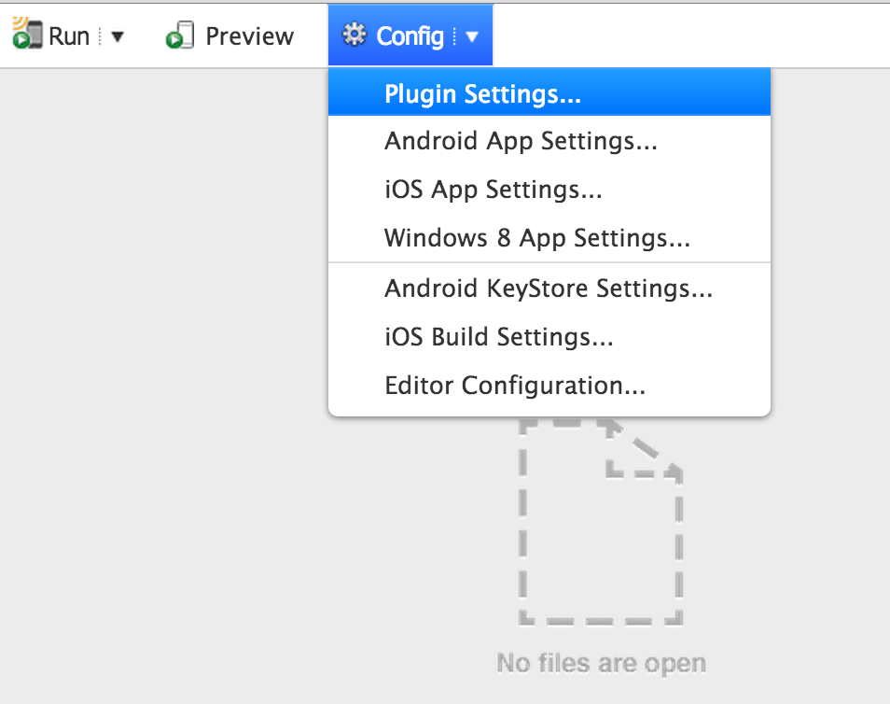Screen dimensions: 890x704
Task: Click the Config toolbar label
Action: point(410,36)
